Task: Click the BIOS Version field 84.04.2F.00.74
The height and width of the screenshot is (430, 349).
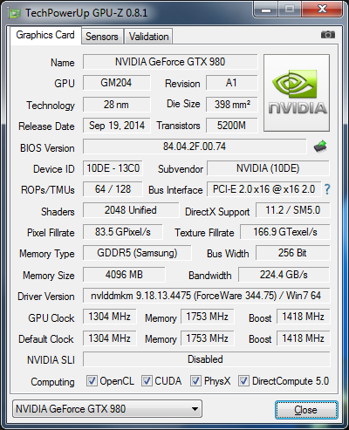Action: click(x=195, y=147)
